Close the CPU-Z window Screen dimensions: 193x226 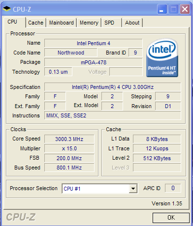(x=185, y=9)
